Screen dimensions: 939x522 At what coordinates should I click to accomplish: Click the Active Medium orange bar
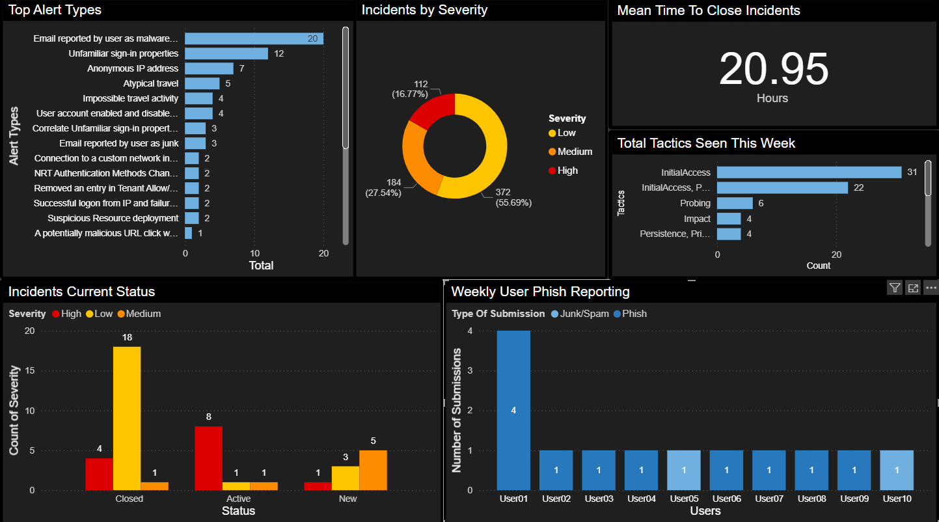(264, 486)
